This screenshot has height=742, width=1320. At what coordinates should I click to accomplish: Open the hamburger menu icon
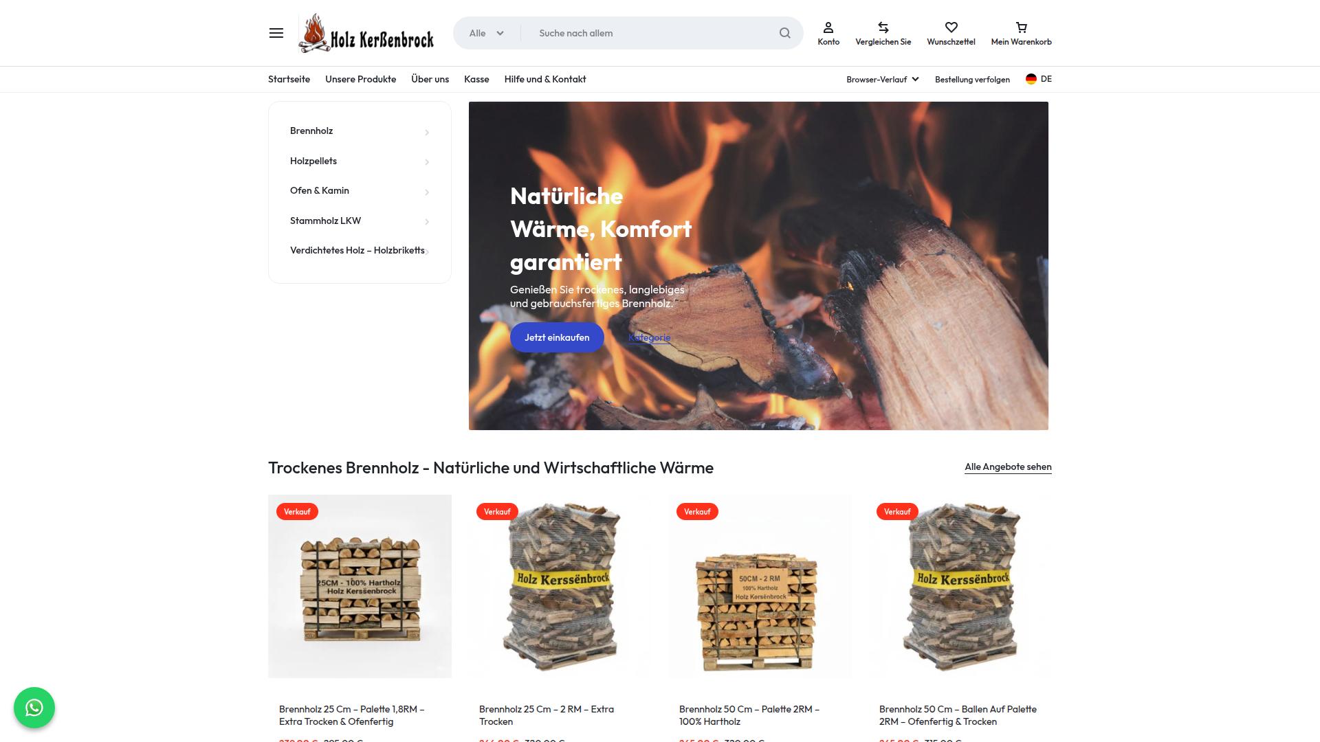tap(276, 33)
